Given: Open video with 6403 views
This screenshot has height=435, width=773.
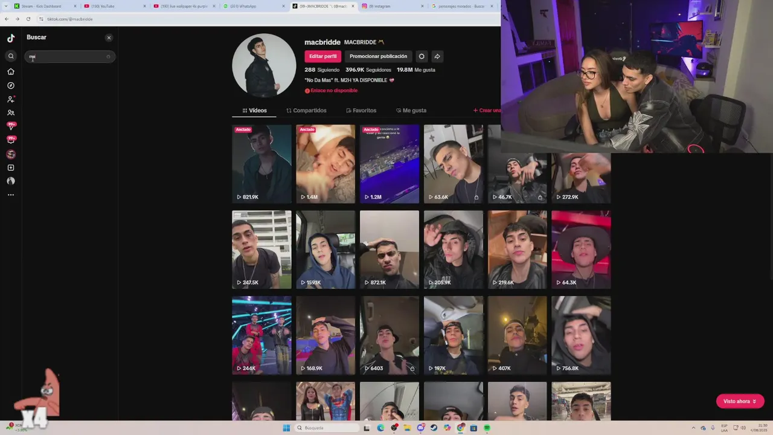Looking at the screenshot, I should point(390,335).
